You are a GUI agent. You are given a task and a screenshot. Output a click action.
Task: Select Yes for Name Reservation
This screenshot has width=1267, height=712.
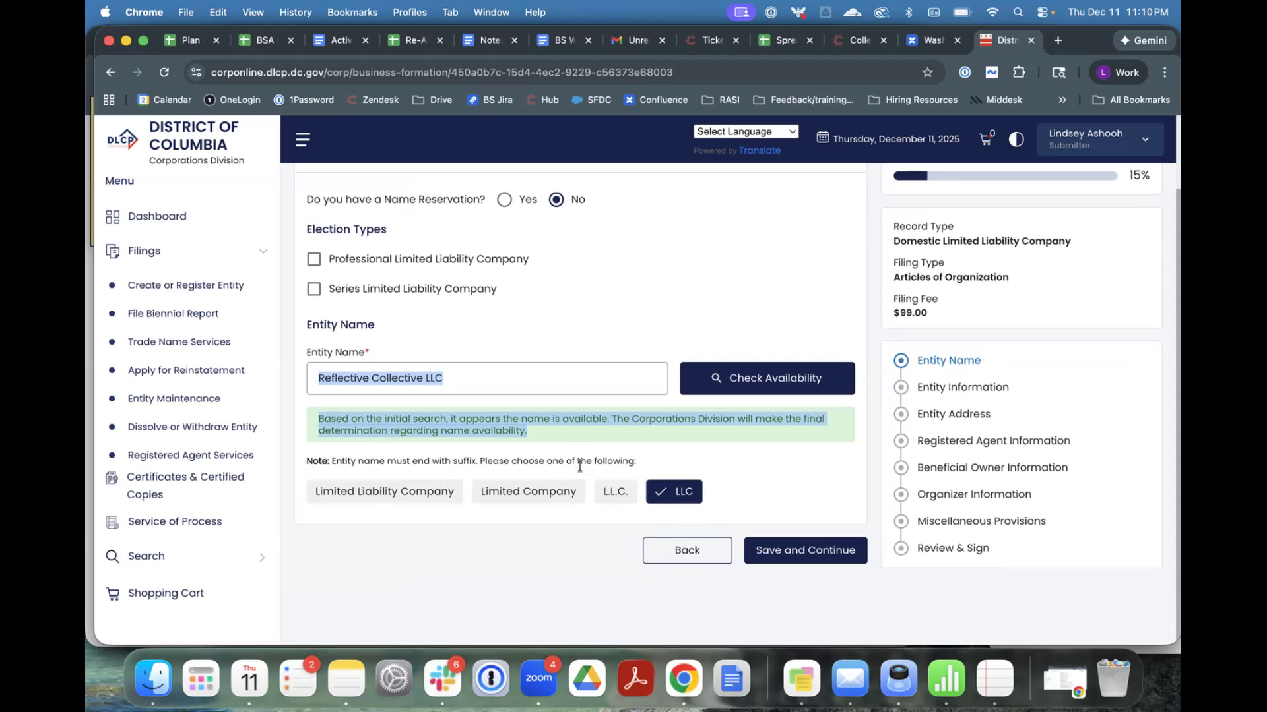[505, 200]
